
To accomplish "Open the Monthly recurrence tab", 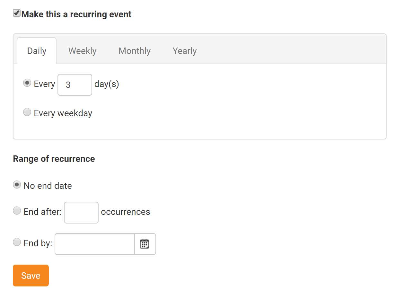I will tap(135, 51).
